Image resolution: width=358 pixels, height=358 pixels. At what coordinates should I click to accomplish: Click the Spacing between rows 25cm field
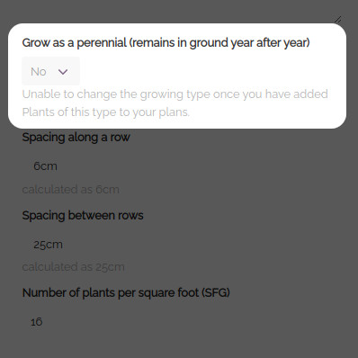click(179, 245)
